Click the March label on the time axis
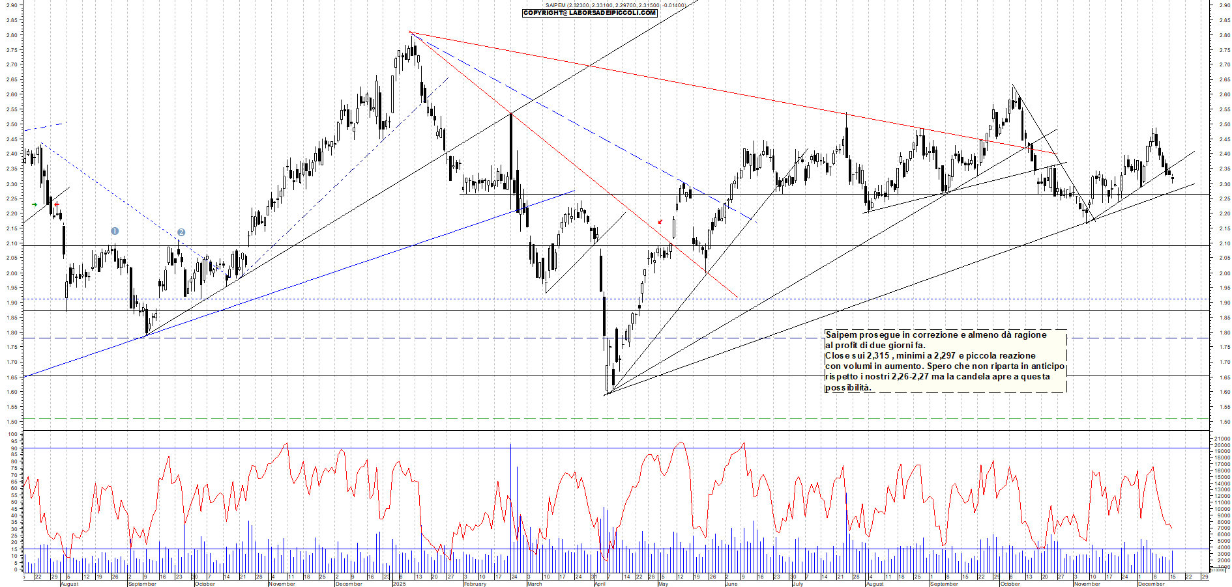Image resolution: width=1232 pixels, height=587 pixels. point(535,584)
